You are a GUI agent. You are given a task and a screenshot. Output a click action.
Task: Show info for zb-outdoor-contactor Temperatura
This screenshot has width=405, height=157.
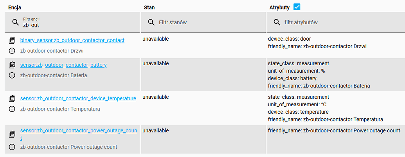point(12,109)
